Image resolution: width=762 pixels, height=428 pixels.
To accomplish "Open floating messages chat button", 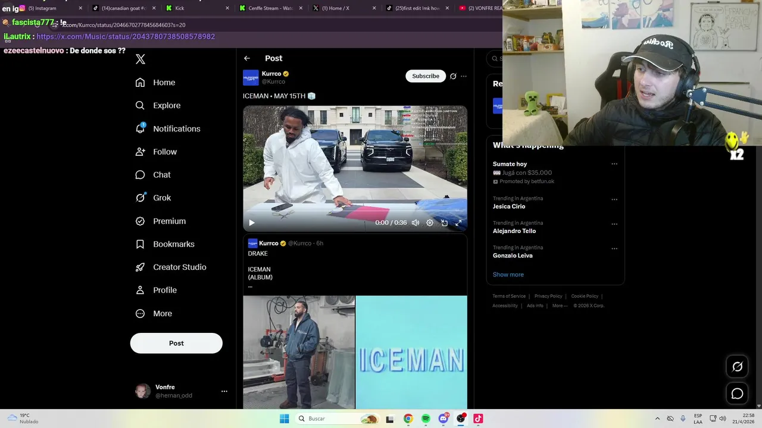I will point(738,394).
